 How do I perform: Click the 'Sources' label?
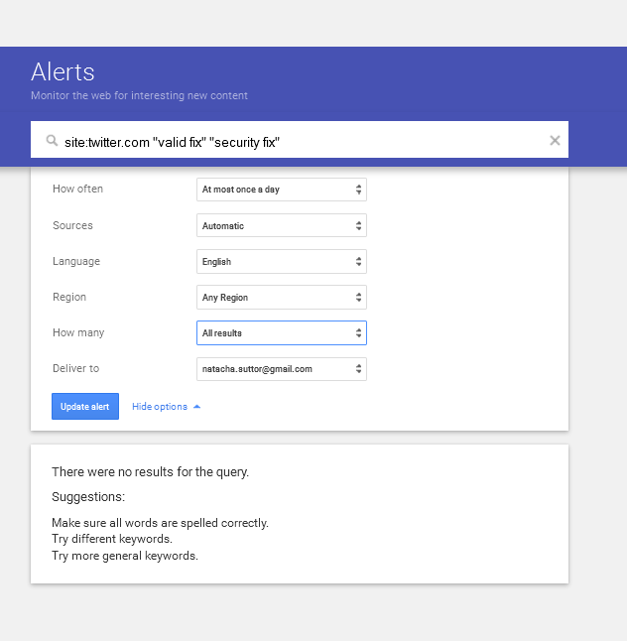(72, 225)
